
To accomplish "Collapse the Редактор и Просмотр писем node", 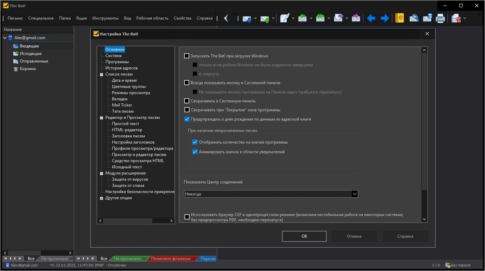I will pyautogui.click(x=101, y=118).
